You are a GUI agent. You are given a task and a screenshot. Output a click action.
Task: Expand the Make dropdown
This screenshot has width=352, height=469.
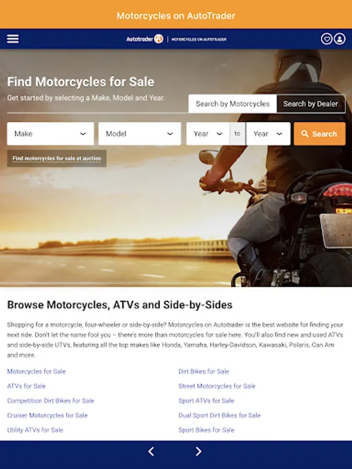[x=50, y=134]
